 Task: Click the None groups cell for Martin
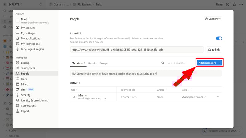(160, 97)
